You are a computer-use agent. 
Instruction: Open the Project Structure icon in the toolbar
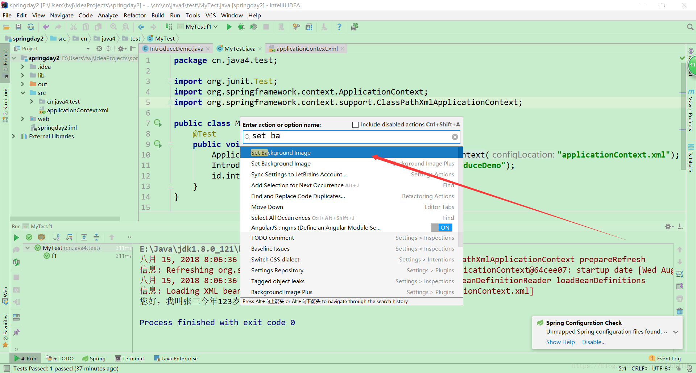pos(309,27)
